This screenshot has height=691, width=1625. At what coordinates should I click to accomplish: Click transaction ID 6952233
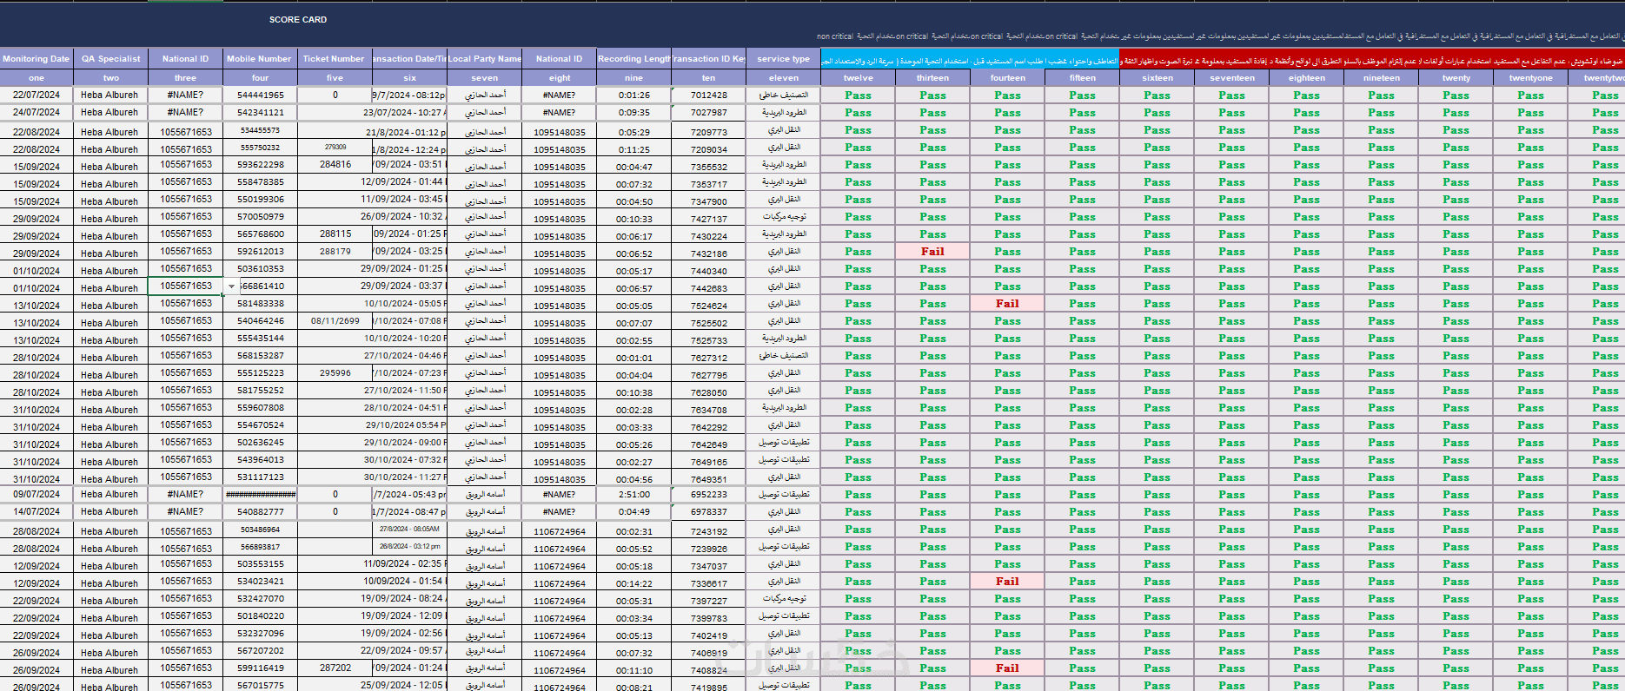click(x=708, y=495)
